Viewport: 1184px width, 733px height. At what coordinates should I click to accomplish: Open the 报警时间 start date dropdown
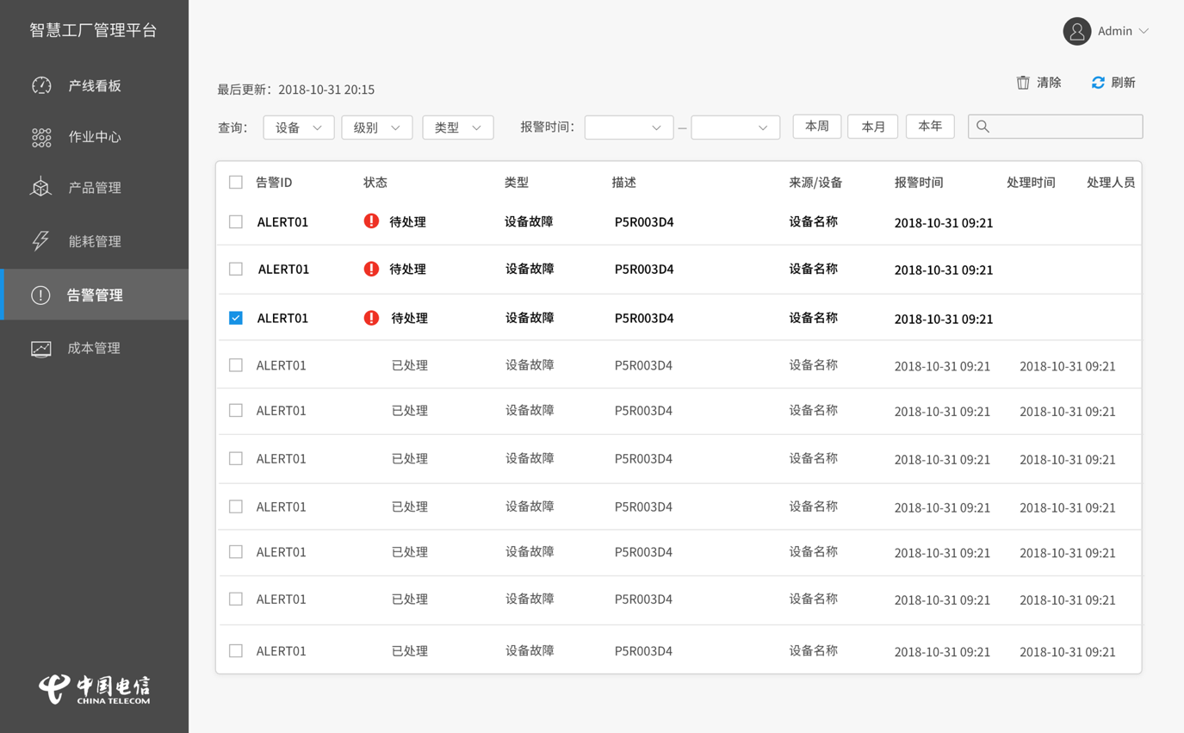coord(629,127)
